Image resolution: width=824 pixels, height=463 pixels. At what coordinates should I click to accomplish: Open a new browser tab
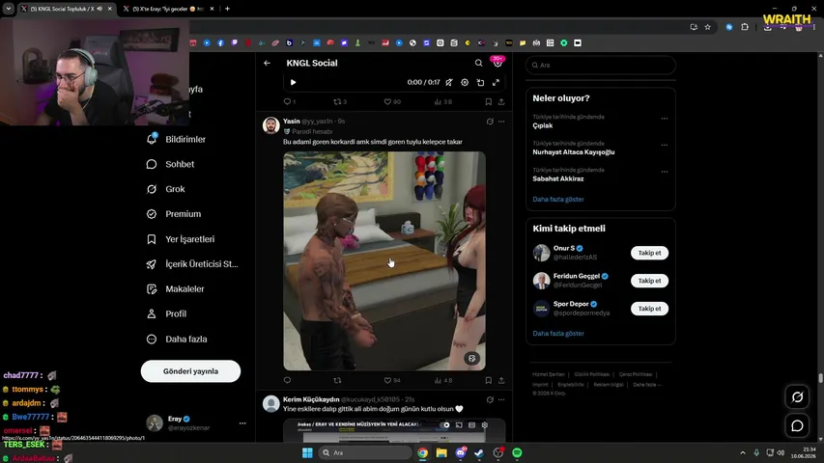coord(227,9)
